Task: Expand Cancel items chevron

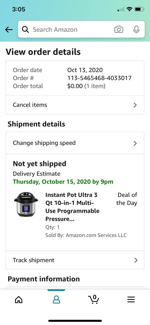Action: tap(135, 105)
